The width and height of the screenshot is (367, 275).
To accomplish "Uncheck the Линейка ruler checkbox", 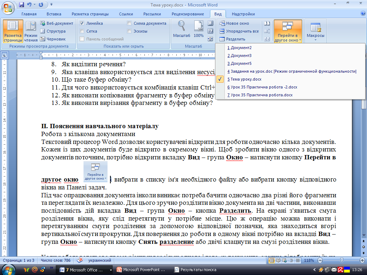I will (x=82, y=23).
